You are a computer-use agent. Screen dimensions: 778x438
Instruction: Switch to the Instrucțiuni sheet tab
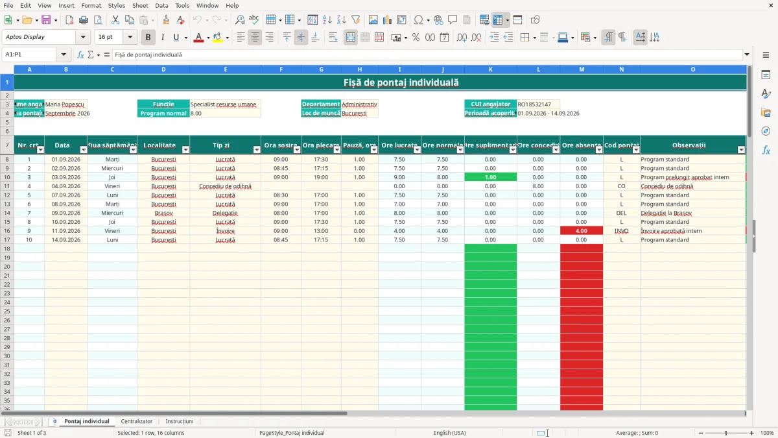[x=180, y=421]
